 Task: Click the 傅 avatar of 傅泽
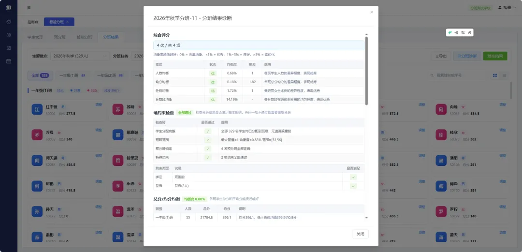(x=442, y=186)
